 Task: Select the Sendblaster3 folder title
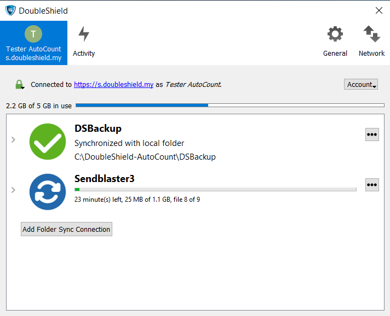point(105,179)
